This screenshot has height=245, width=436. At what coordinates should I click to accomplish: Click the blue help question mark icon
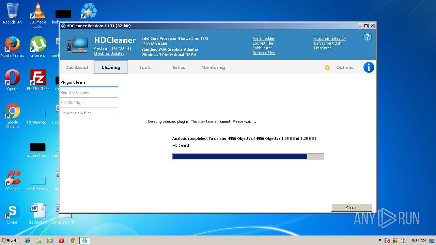coord(367,37)
